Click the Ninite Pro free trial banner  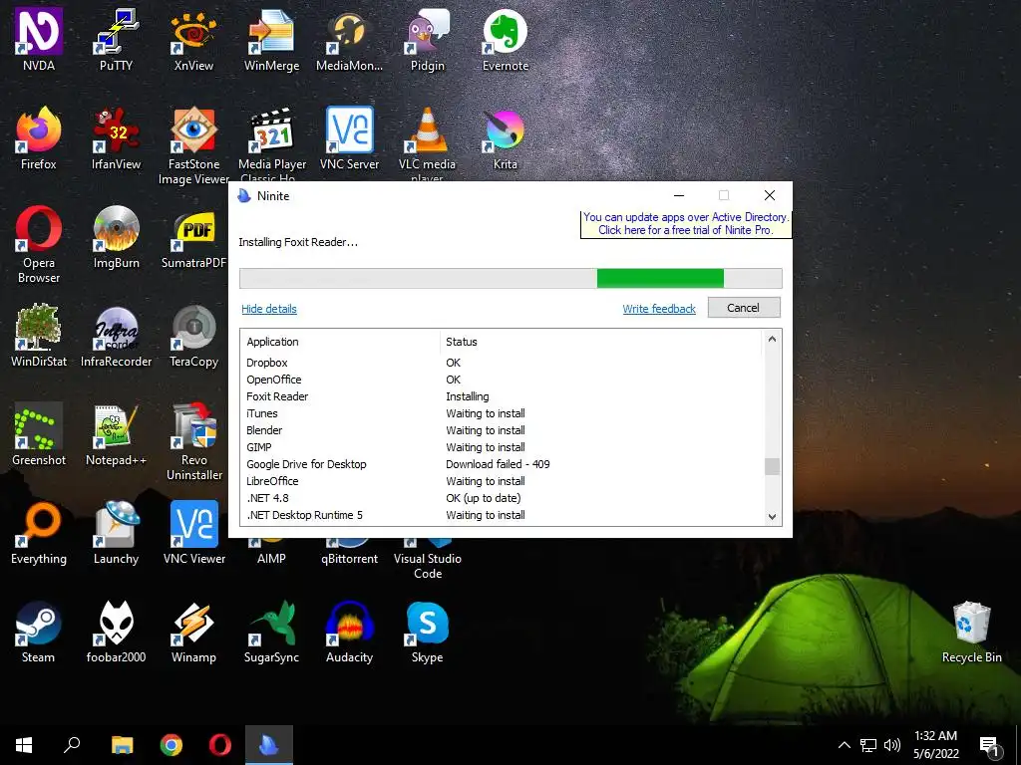686,224
